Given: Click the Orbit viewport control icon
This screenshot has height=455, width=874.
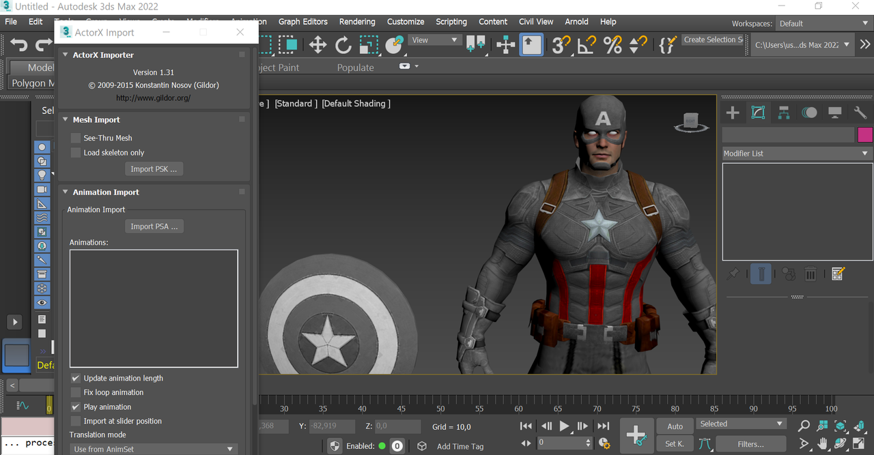Looking at the screenshot, I should click(841, 444).
